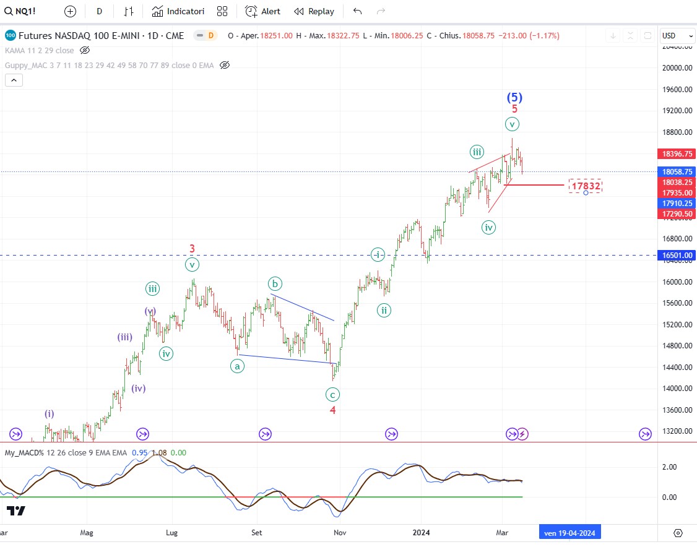
Task: Click the NASDAQ 100 symbol logo
Action: [x=11, y=35]
